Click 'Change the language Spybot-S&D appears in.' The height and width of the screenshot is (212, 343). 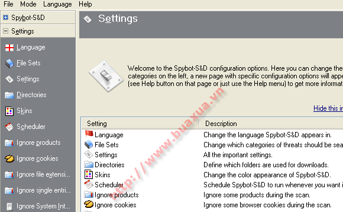(267, 135)
